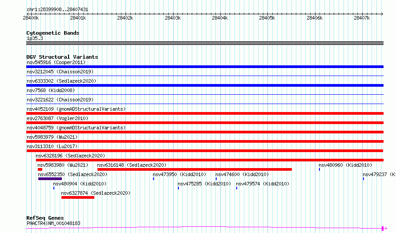Click the gray 1p35.3 cytogenetic band bar
Screen dimensions: 396x233
205,43
